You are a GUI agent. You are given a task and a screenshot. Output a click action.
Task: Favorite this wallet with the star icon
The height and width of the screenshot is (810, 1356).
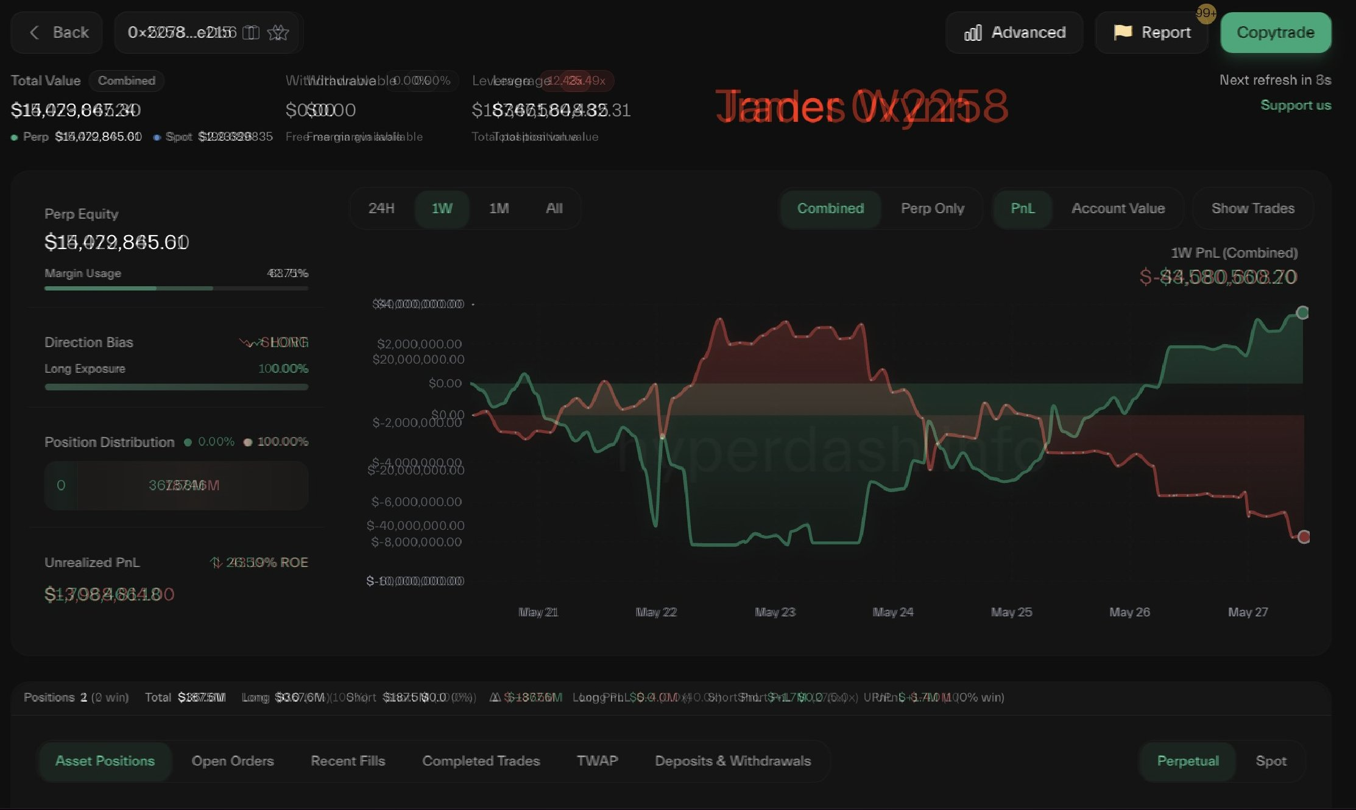pyautogui.click(x=278, y=32)
